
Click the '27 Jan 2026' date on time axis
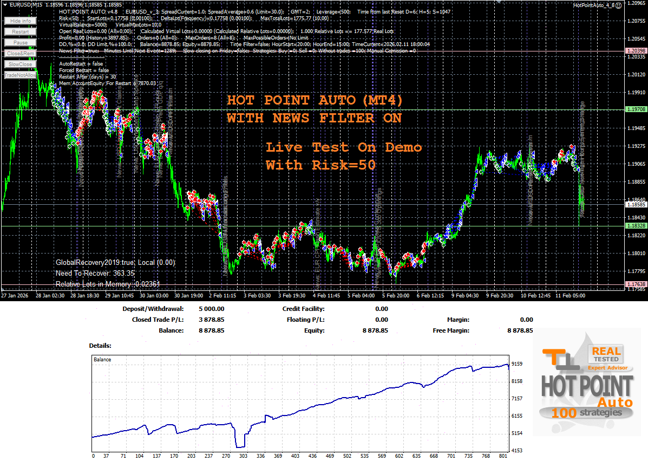tap(15, 296)
